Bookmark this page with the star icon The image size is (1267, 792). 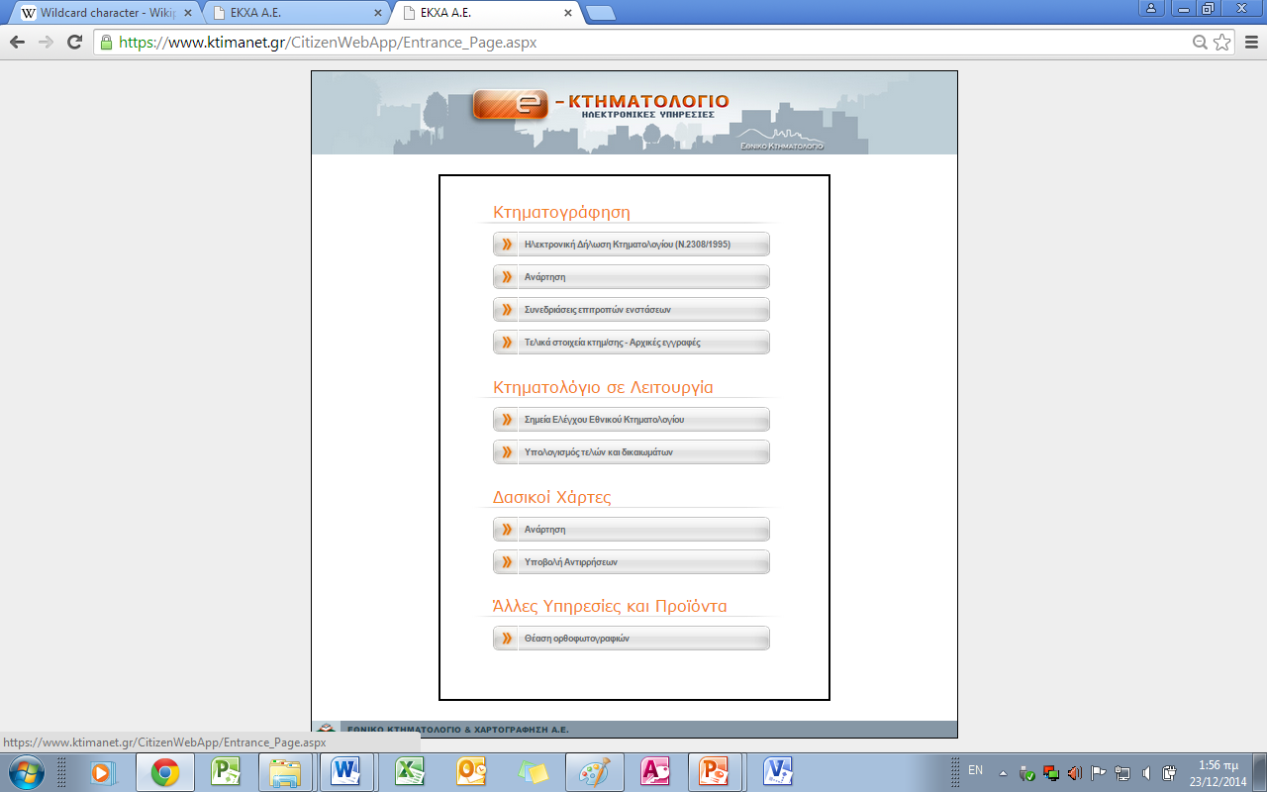1222,43
